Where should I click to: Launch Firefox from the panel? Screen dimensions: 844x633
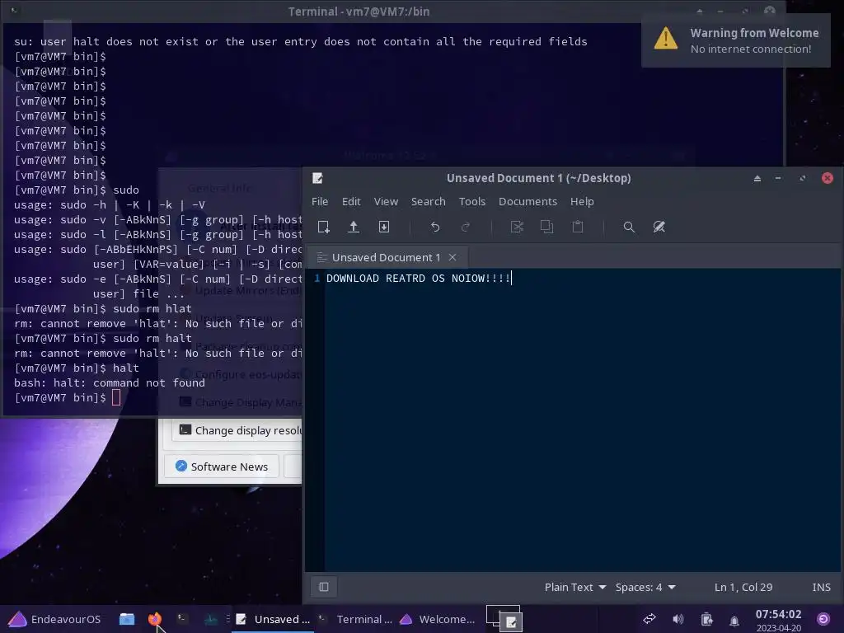[x=154, y=619]
